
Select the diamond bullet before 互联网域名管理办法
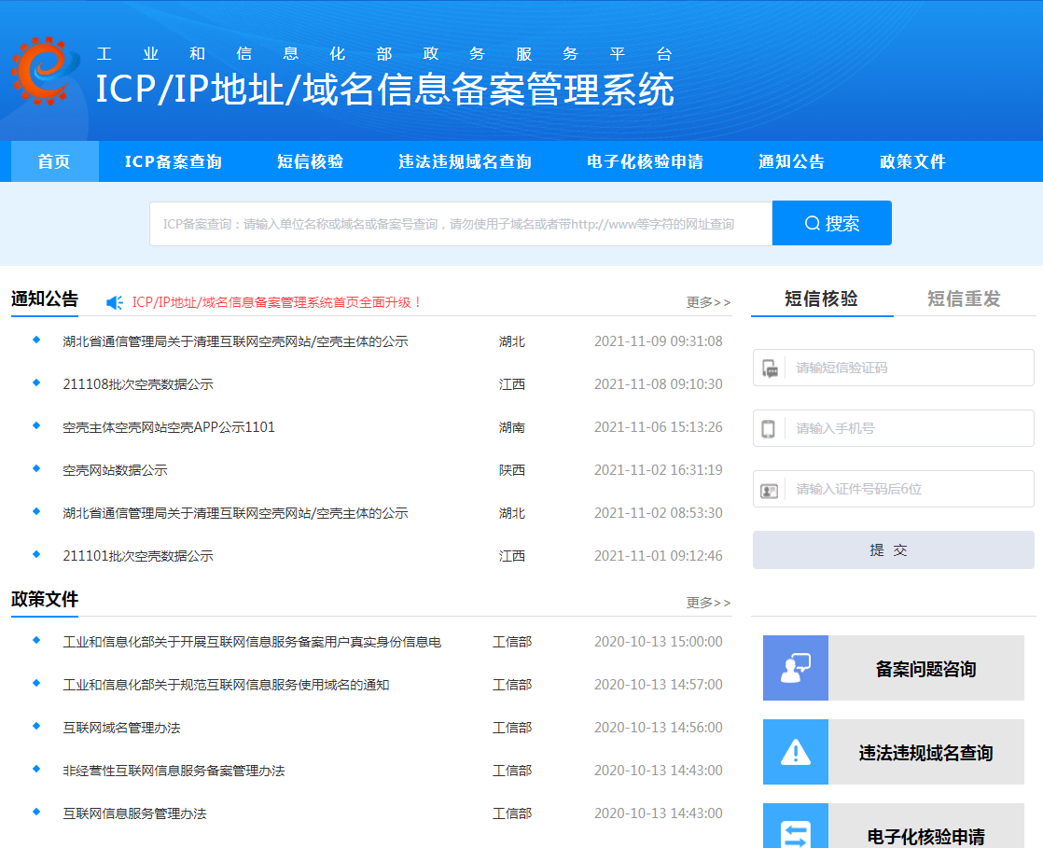tap(35, 728)
